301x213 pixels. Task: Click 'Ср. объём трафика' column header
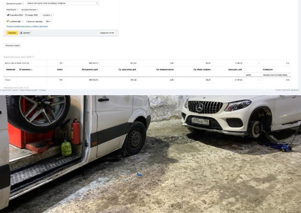click(202, 70)
